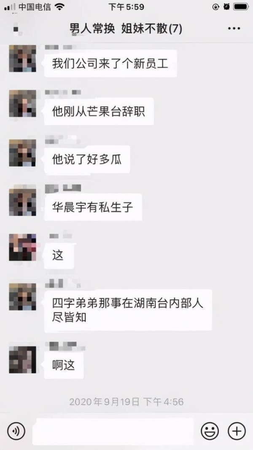Viewport: 253px width, 450px height.
Task: Tap avatar beside the 啊这 message
Action: click(23, 359)
